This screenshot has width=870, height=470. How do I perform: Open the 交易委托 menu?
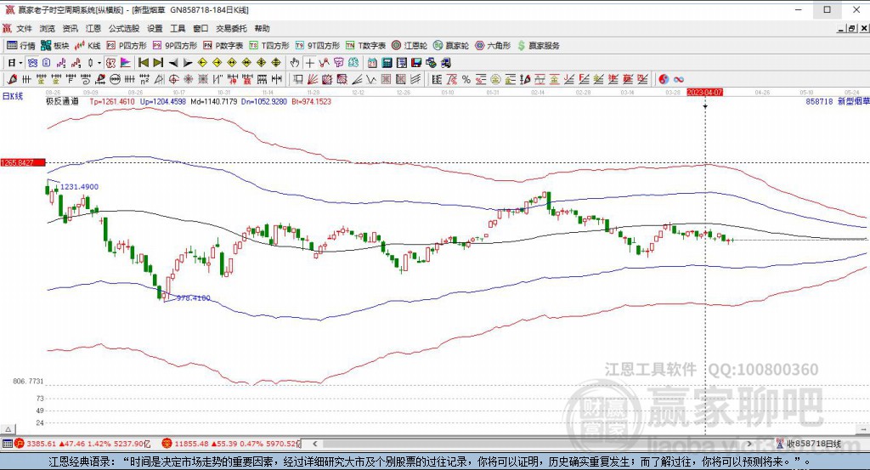(231, 28)
